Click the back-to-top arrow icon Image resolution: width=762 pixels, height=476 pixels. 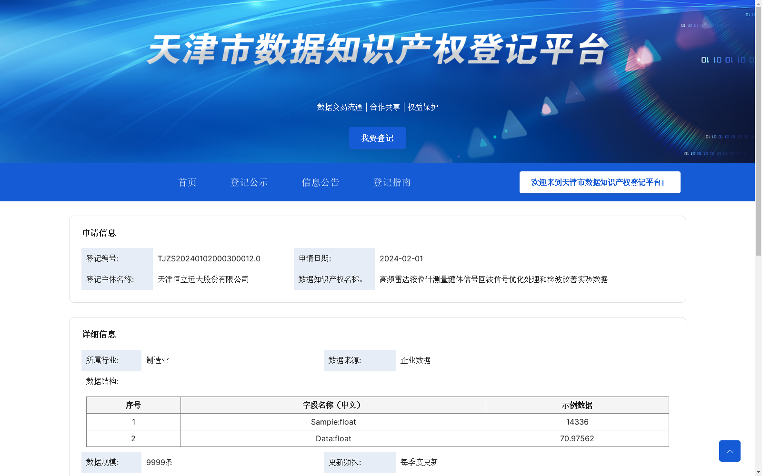point(730,451)
